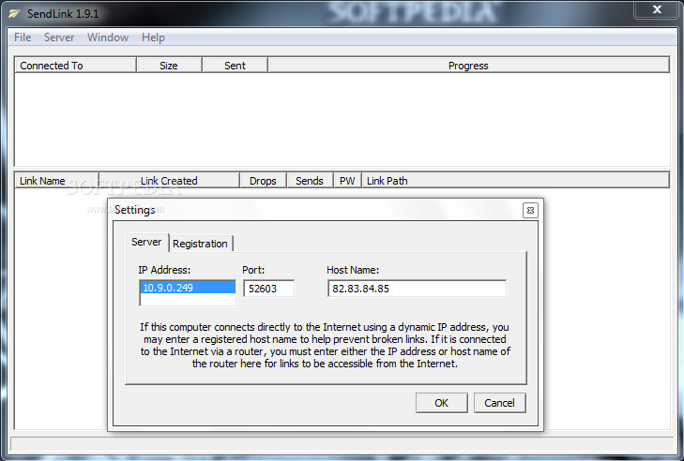Close the Settings dialog with X icon

pyautogui.click(x=530, y=211)
